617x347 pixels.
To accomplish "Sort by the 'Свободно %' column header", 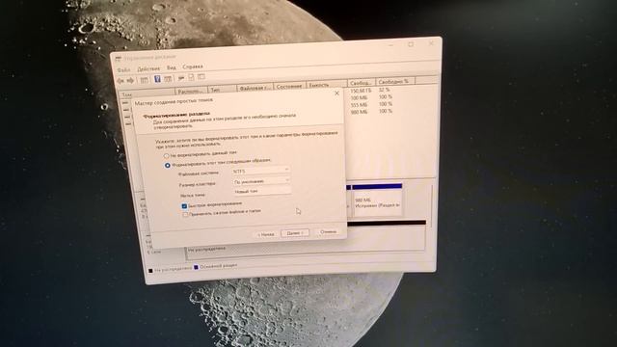I will pyautogui.click(x=394, y=81).
